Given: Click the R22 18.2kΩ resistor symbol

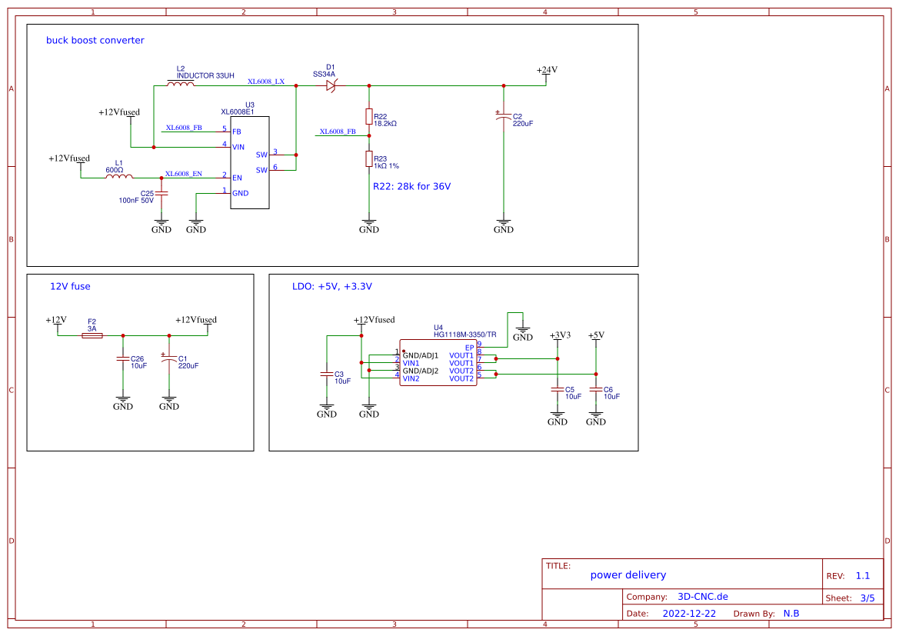Looking at the screenshot, I should (369, 116).
